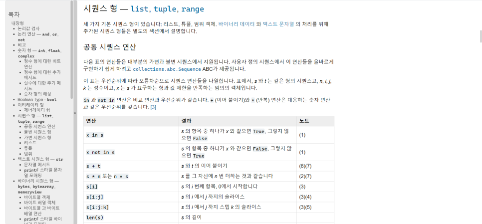
Task: Open 숫자 형의 해싱 sidebar entry
Action: [x=37, y=94]
